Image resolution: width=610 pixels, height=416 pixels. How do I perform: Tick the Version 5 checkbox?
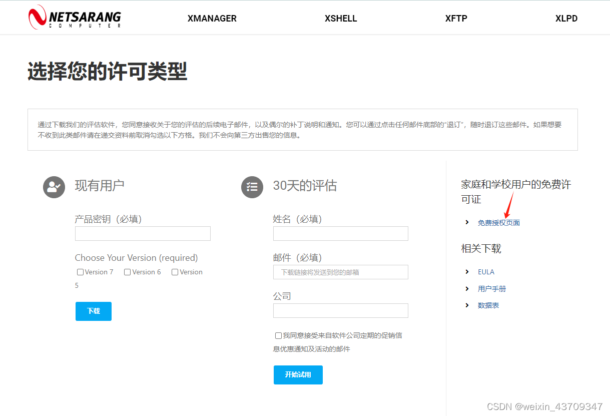coord(175,272)
